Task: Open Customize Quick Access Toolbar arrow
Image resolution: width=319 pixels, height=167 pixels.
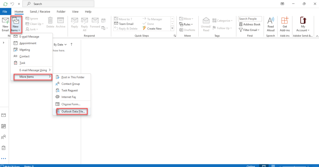Action: click(19, 4)
